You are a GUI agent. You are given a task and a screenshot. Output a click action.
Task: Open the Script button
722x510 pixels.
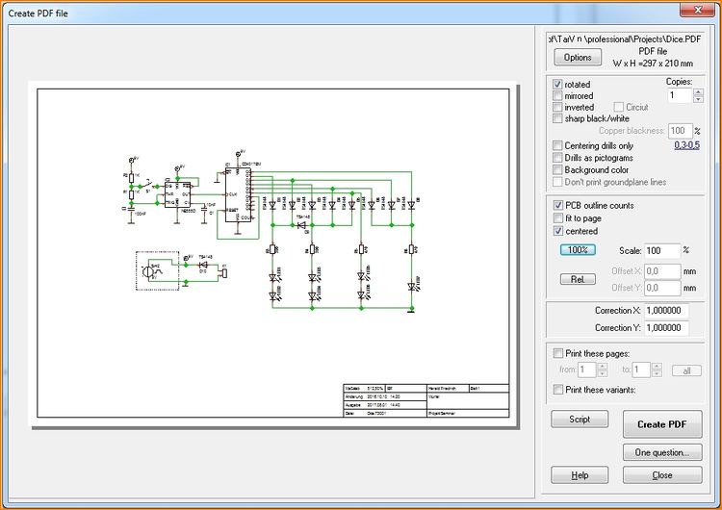(x=580, y=421)
